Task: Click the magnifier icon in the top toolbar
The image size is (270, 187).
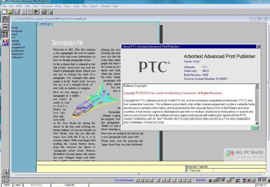Action: click(x=50, y=12)
